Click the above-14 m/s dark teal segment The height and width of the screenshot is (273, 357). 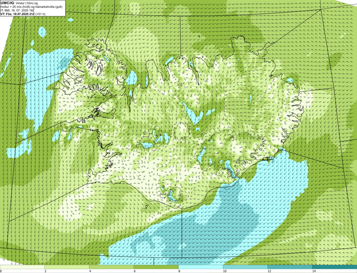(x=335, y=267)
